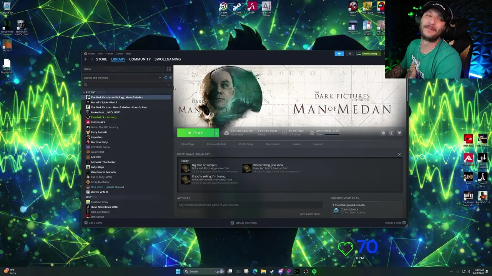Open the SwoleGaming account dropdown
Viewport: 492px width, 276px height.
369,54
